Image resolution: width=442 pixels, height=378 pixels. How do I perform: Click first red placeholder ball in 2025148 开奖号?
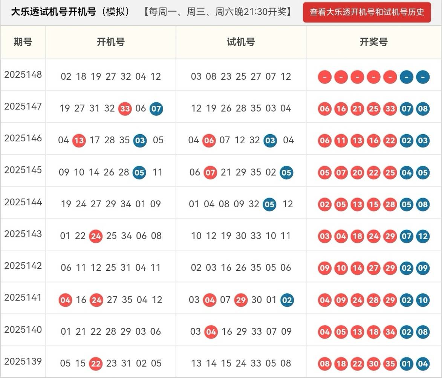324,77
